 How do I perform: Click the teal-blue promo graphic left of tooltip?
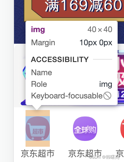point(24,73)
